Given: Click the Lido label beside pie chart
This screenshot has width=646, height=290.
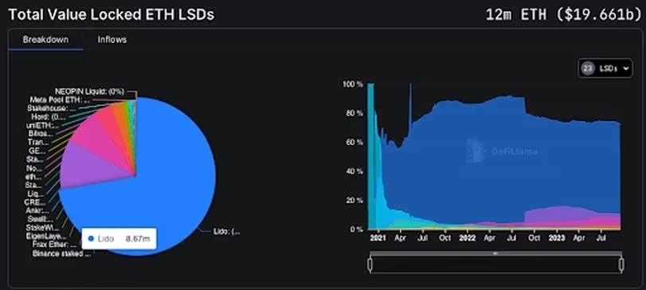Looking at the screenshot, I should 226,232.
